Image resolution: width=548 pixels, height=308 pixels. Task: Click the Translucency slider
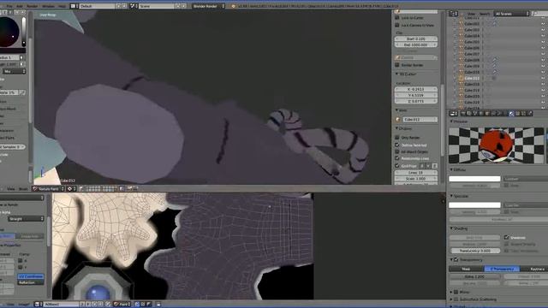(475, 251)
